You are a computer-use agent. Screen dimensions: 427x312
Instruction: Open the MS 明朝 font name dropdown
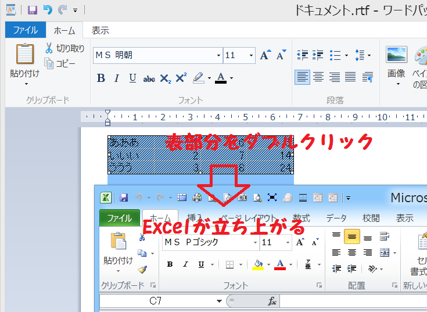[218, 56]
